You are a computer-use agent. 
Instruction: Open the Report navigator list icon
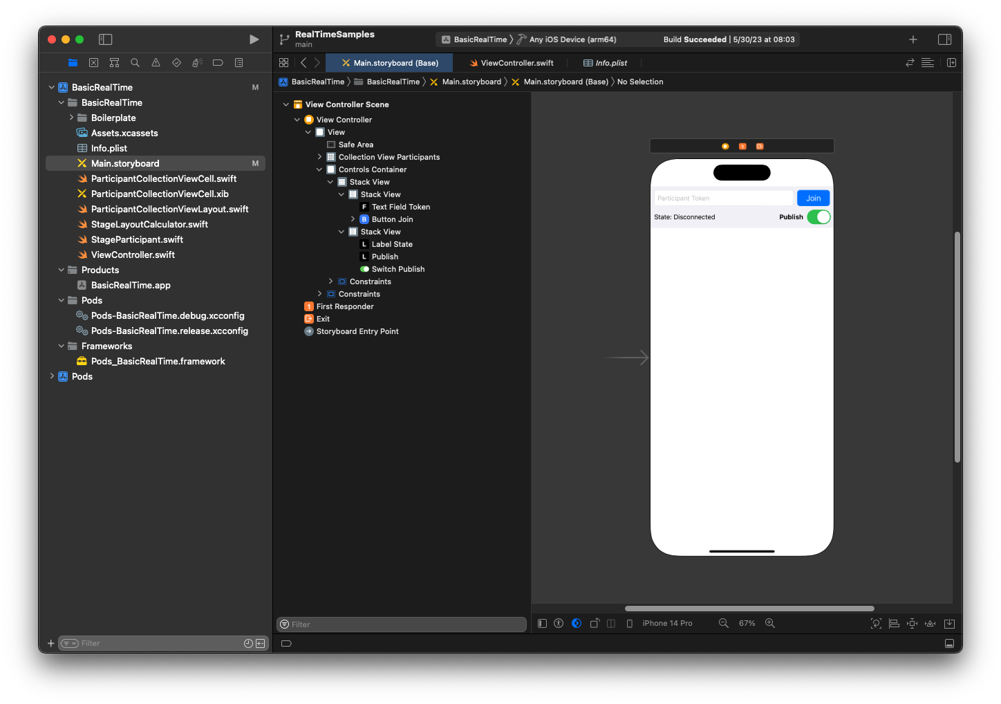(x=238, y=62)
